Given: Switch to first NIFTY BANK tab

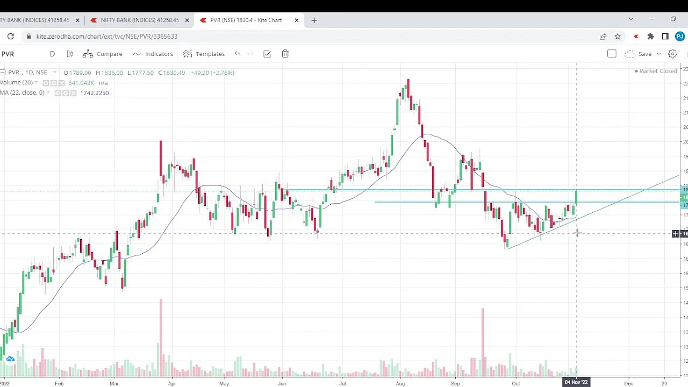Looking at the screenshot, I should coord(35,20).
